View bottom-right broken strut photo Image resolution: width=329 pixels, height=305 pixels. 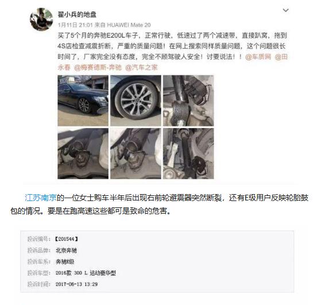coord(188,154)
